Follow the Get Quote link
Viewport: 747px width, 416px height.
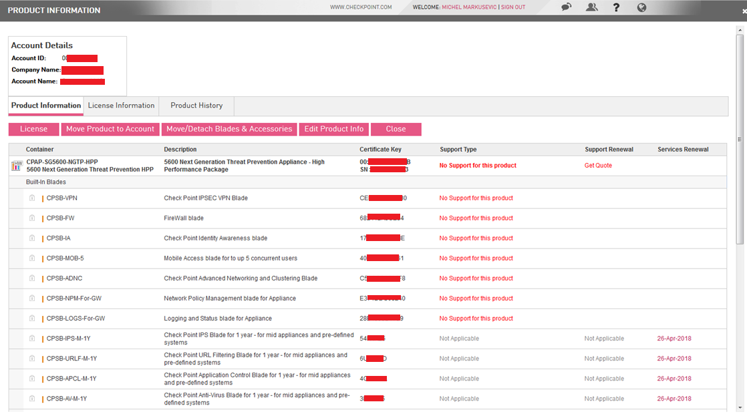click(x=599, y=166)
